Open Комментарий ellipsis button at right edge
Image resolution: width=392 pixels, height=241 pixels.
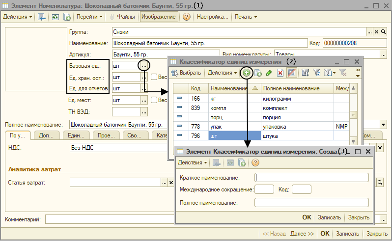(384, 219)
